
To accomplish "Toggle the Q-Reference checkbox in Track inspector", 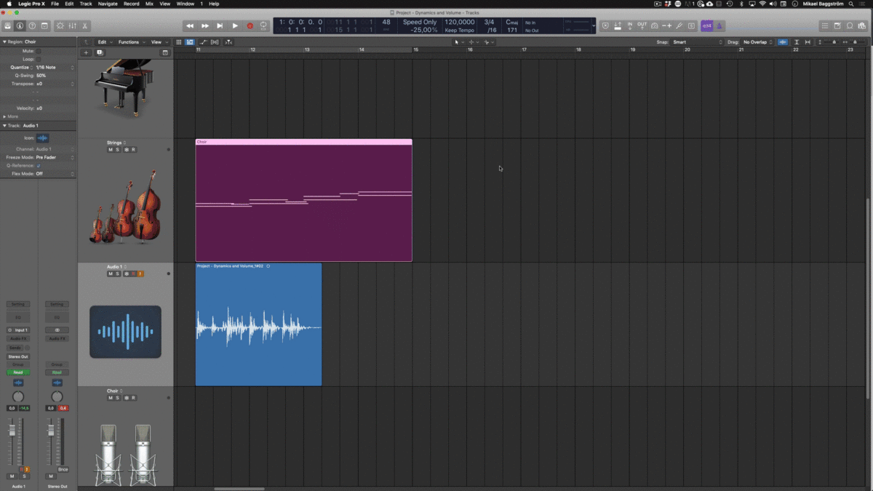I will pyautogui.click(x=39, y=165).
